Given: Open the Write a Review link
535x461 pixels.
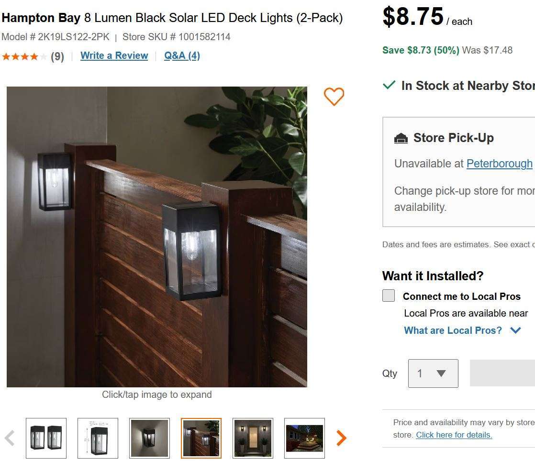Looking at the screenshot, I should click(x=114, y=55).
